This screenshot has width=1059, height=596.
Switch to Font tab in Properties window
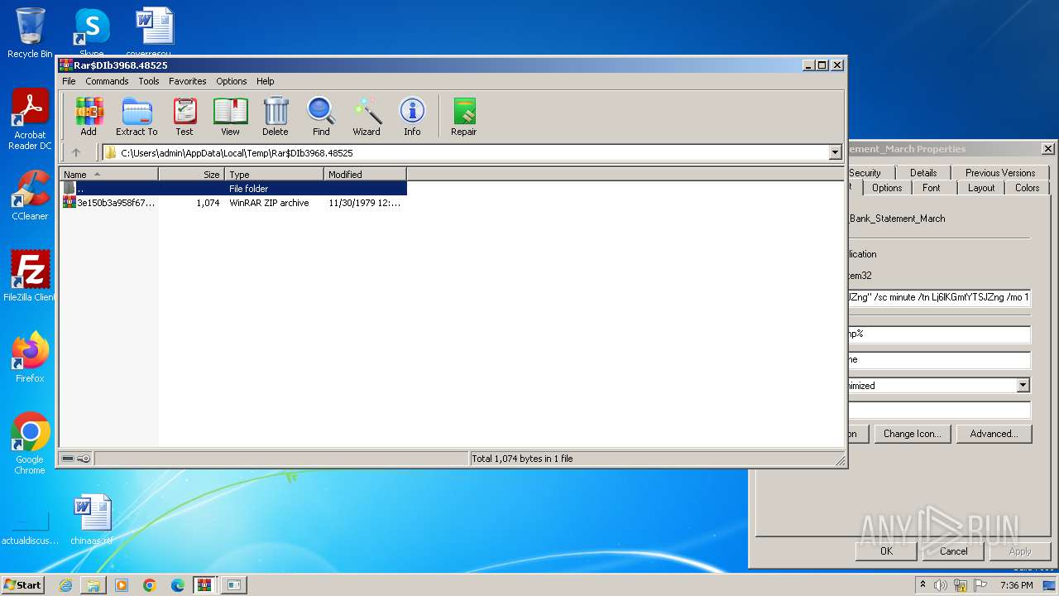tap(932, 188)
